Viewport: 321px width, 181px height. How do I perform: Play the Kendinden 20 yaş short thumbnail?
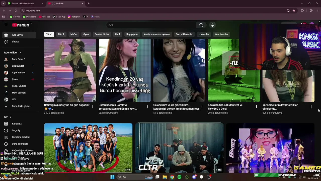point(125,70)
